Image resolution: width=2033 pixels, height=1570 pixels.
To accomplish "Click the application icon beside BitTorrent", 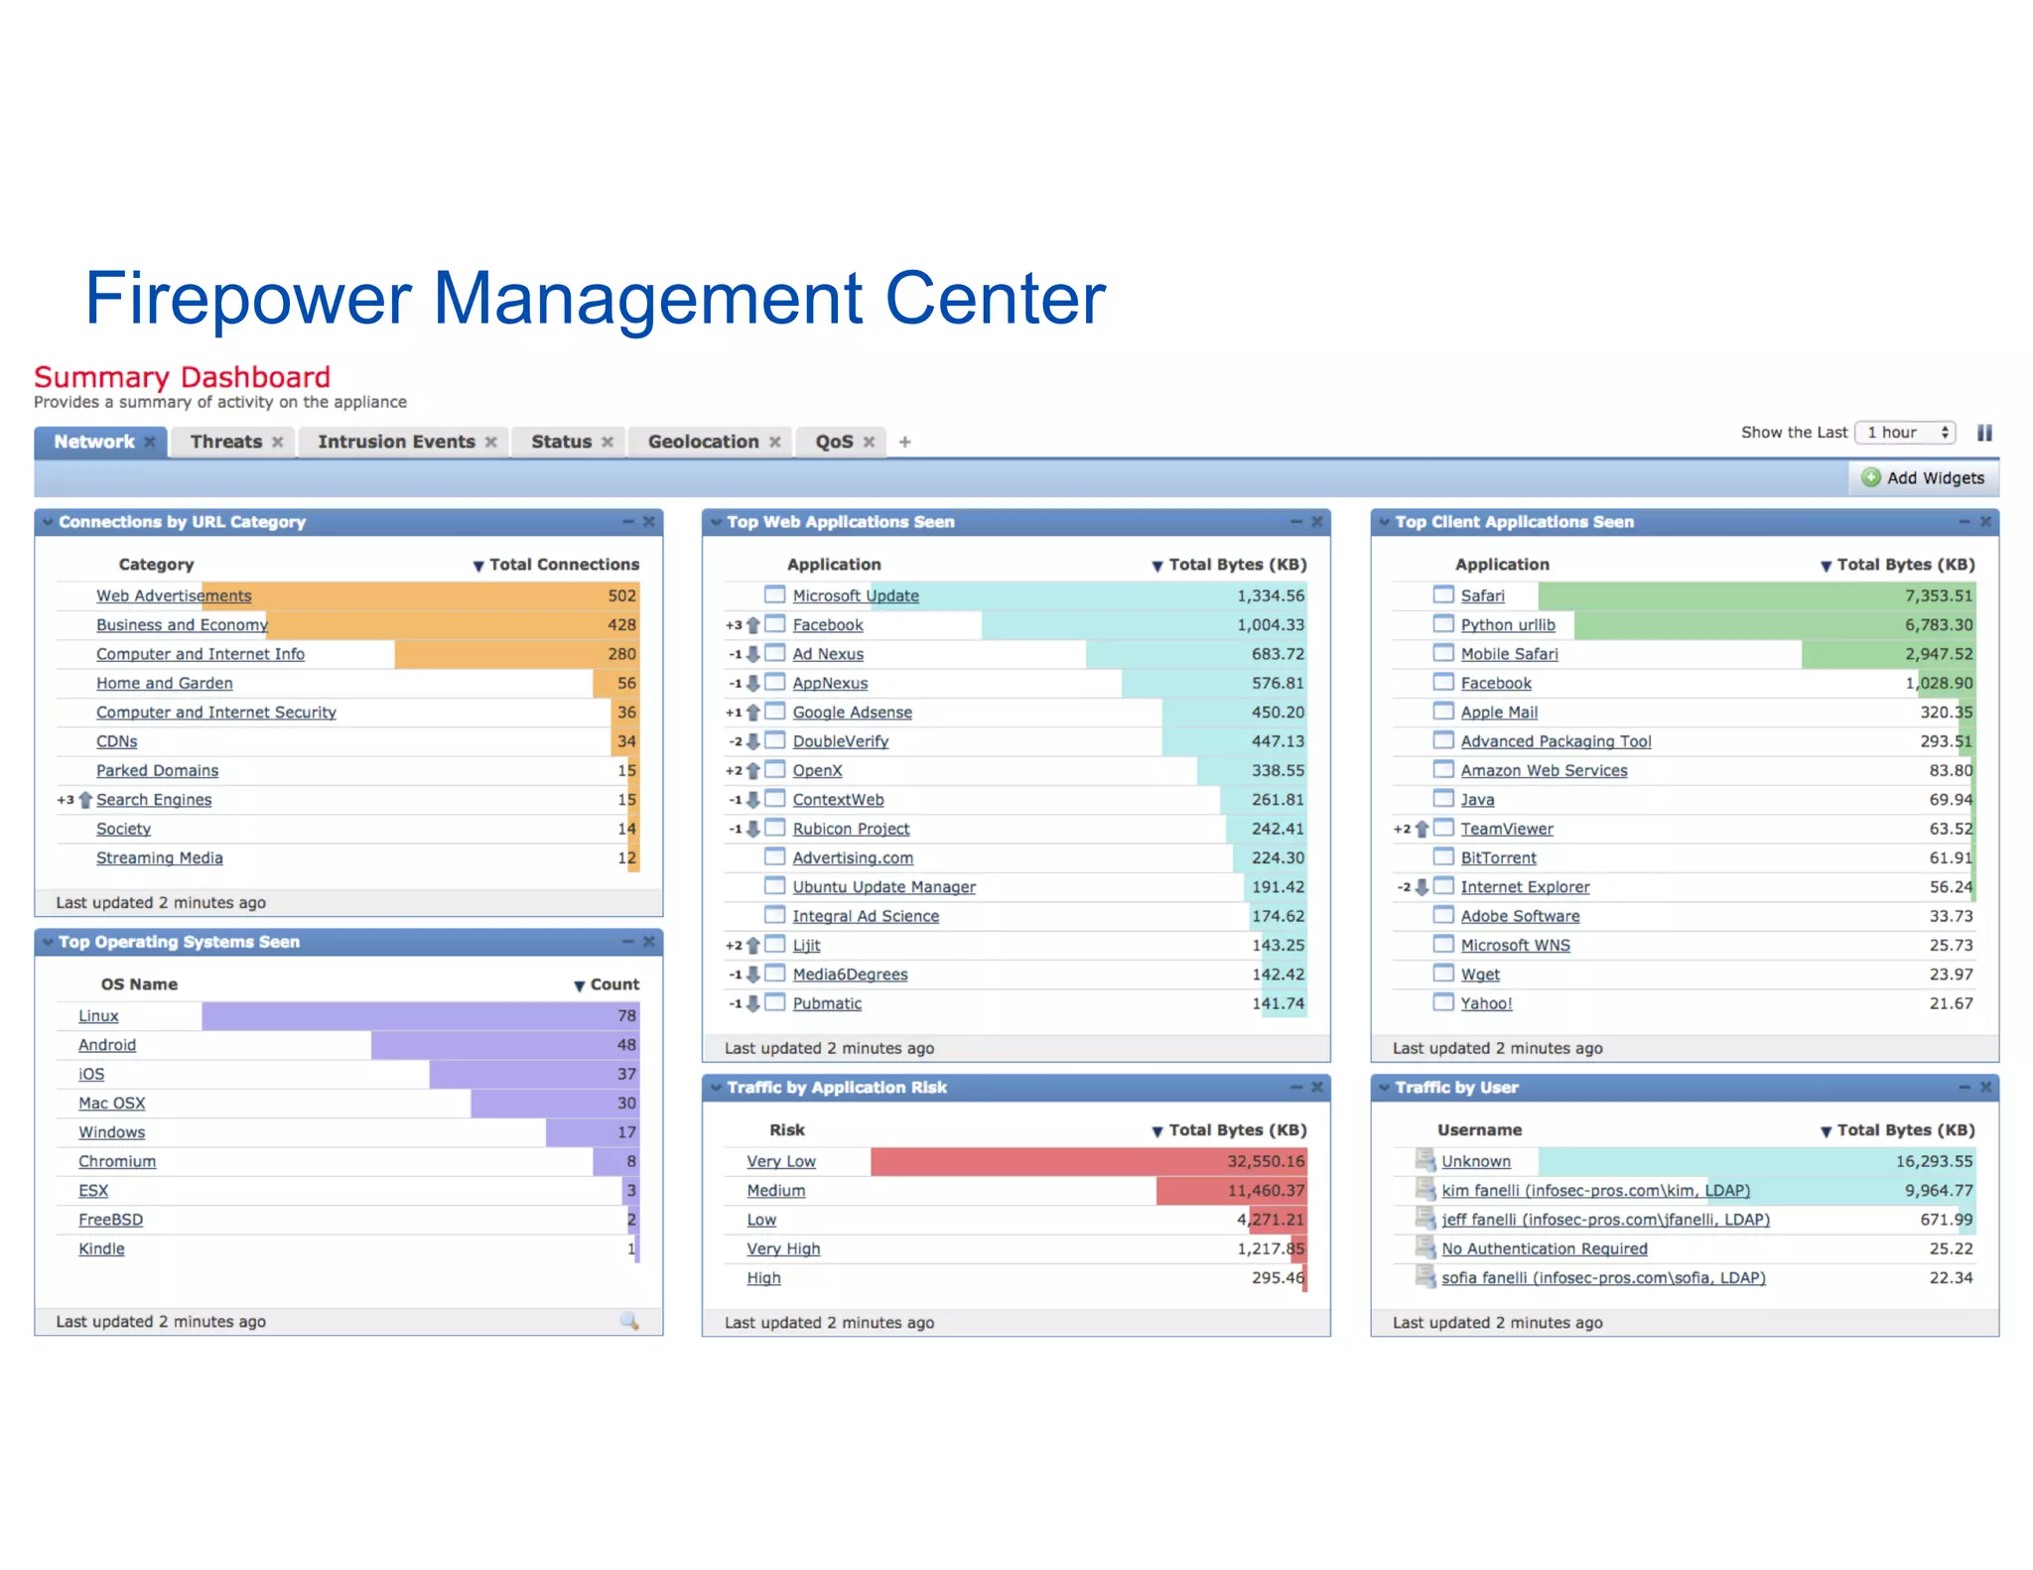I will tap(1443, 856).
